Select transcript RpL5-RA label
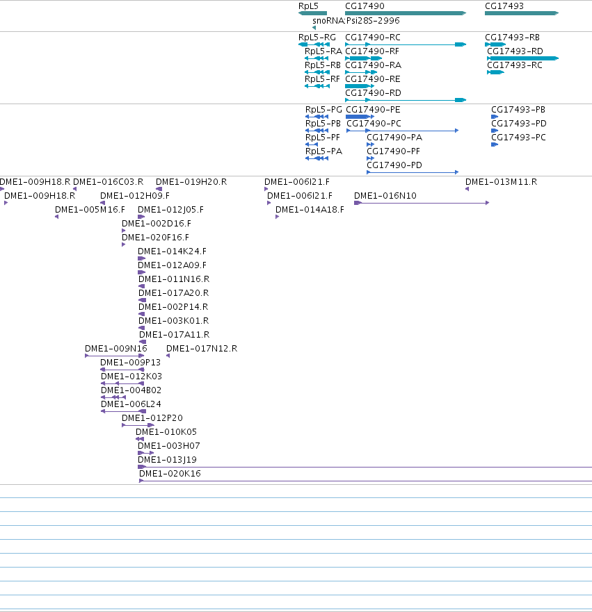The width and height of the screenshot is (592, 612). pos(323,51)
